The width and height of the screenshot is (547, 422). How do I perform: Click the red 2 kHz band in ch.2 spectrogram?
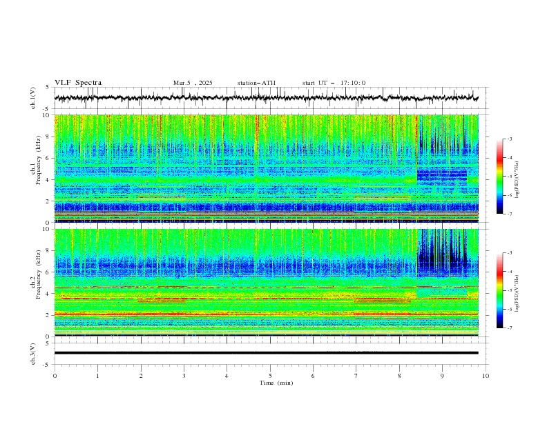tap(266, 314)
